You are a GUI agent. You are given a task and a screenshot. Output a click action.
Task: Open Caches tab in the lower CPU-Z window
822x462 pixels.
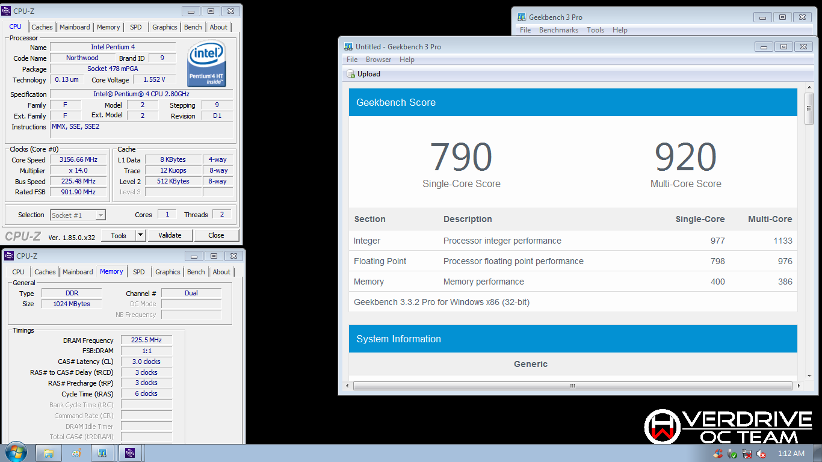click(x=45, y=272)
